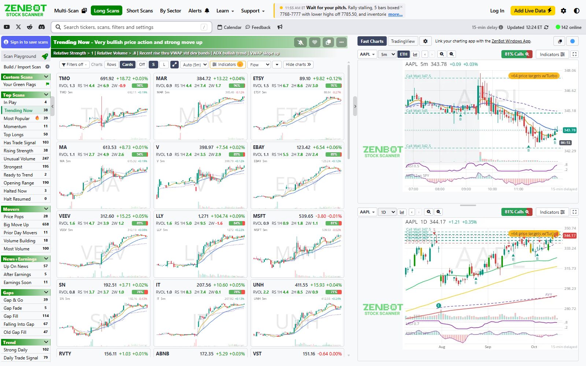Select the L size option
Screen dimensions: 586x366
coord(164,64)
